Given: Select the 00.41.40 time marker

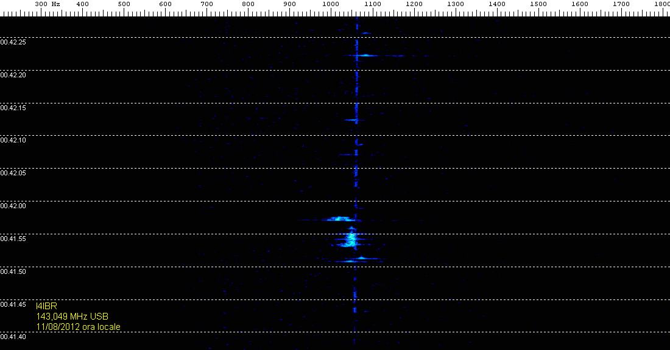Looking at the screenshot, I should (13, 337).
